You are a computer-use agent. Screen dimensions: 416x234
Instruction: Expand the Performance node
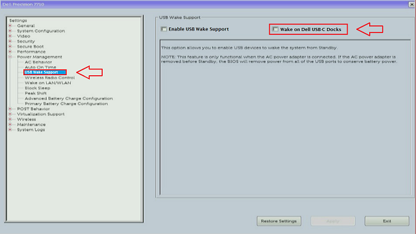point(10,52)
